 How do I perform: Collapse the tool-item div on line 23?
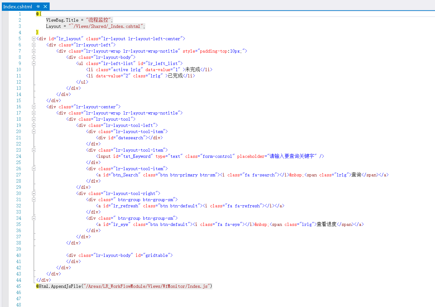[x=34, y=150]
